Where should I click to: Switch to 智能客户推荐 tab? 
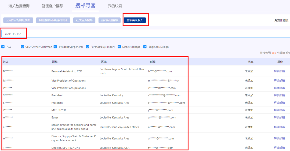pos(53,6)
